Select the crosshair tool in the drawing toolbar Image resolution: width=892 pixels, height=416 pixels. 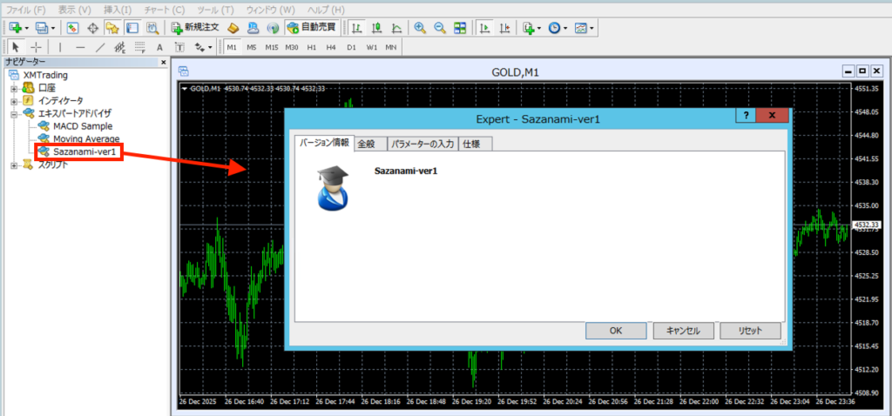[x=36, y=47]
